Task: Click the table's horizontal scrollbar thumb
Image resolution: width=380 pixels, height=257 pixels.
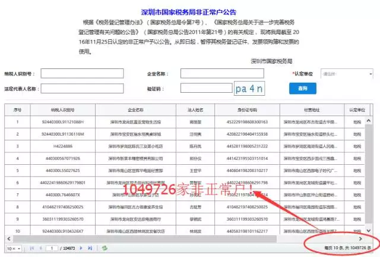Action: click(x=145, y=239)
